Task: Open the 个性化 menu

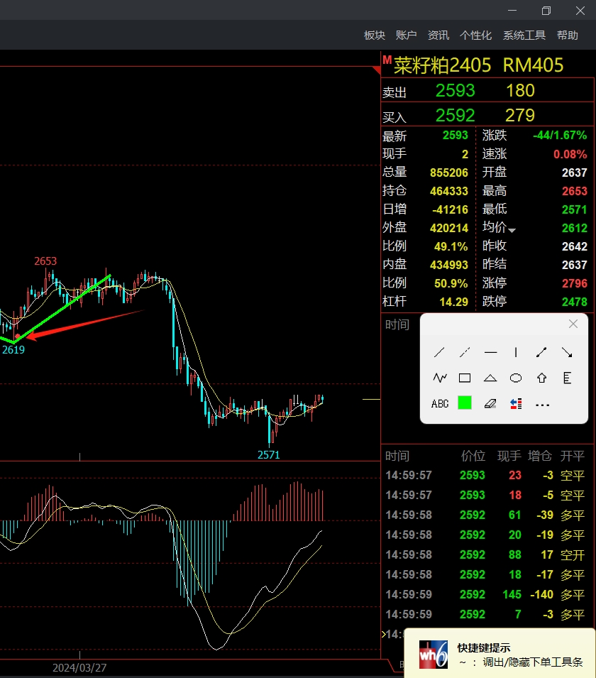Action: click(x=475, y=35)
